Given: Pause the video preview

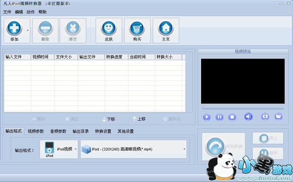Looking at the screenshot, I should [x=220, y=117].
